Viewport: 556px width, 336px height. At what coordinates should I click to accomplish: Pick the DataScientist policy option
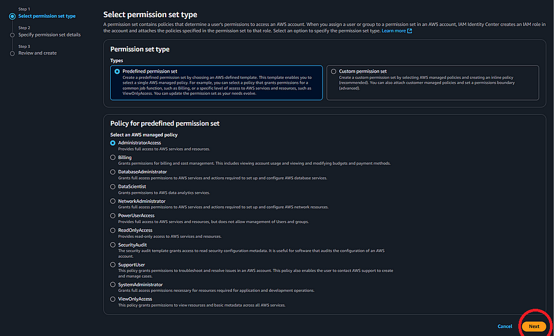[x=113, y=187]
